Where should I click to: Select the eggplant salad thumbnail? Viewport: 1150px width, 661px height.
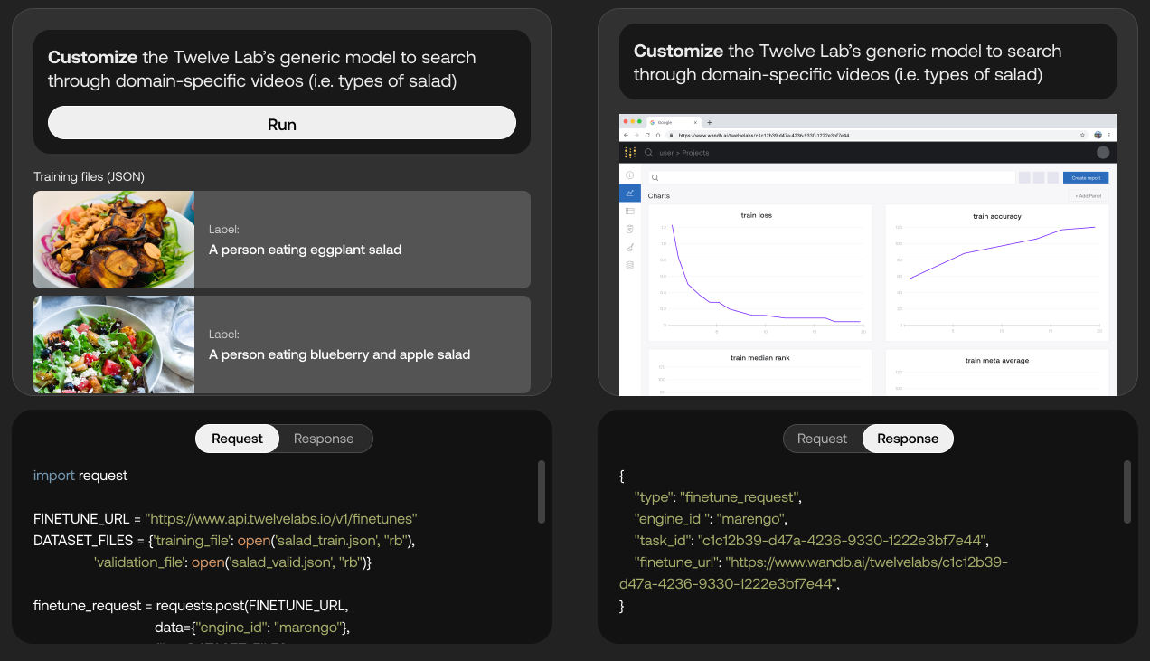(114, 240)
